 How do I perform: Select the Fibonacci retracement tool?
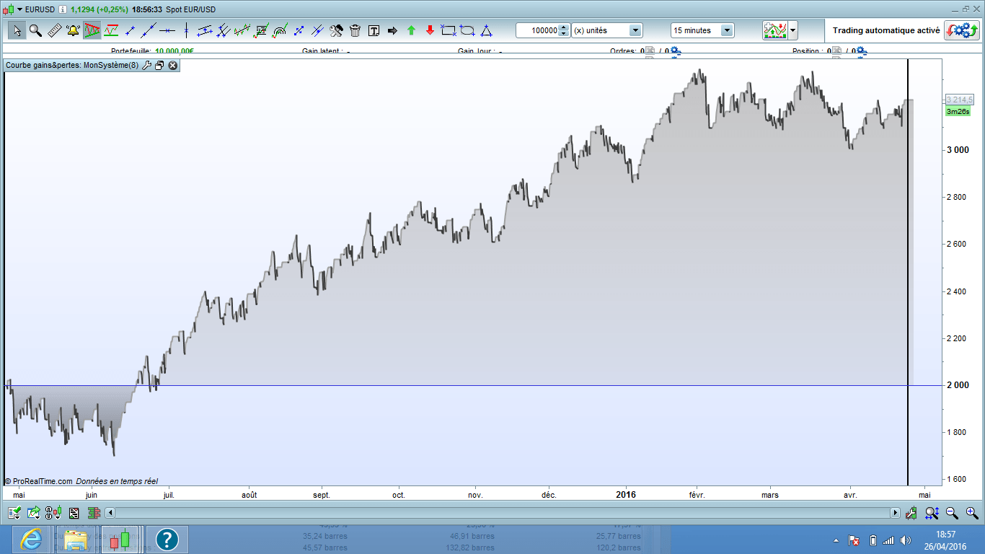click(261, 30)
